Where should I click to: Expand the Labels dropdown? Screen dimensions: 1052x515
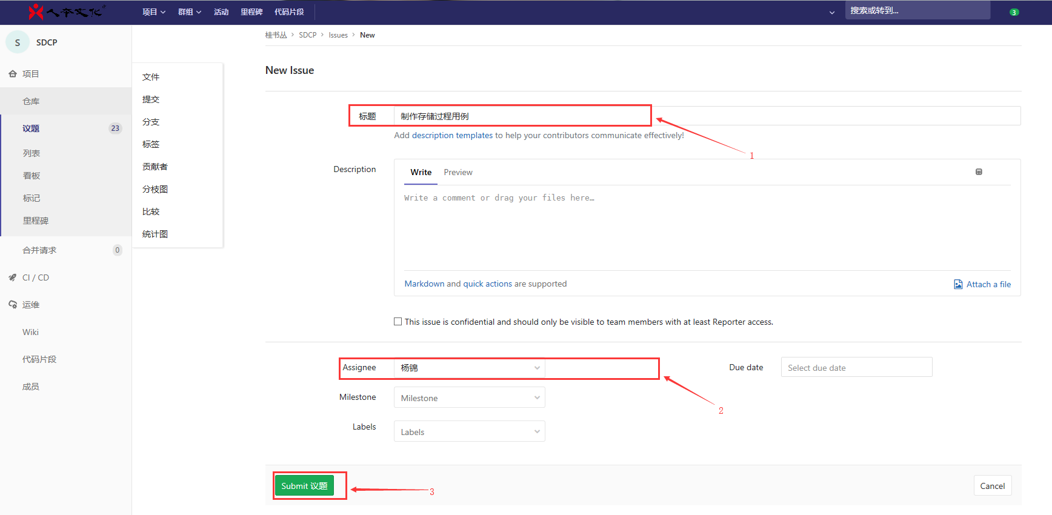pyautogui.click(x=469, y=431)
